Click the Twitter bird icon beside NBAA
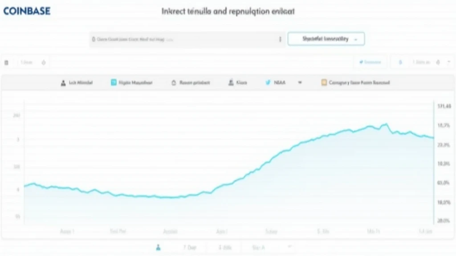Image resolution: width=456 pixels, height=256 pixels. (268, 83)
